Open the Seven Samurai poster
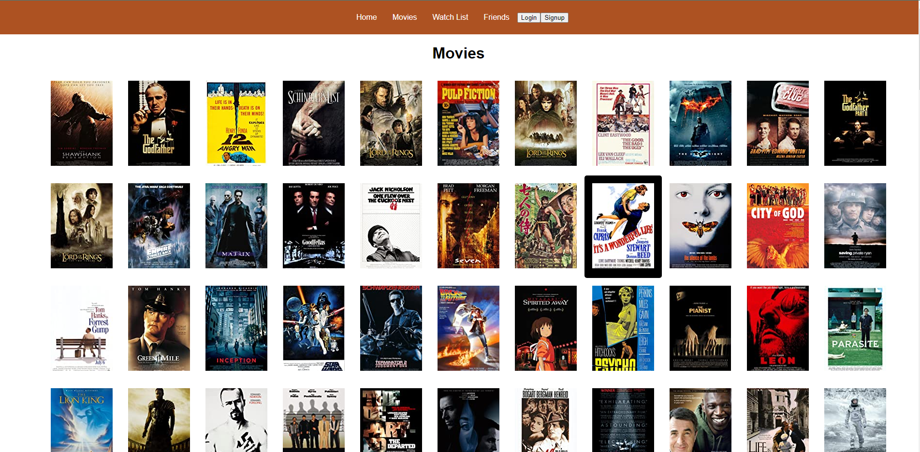 pyautogui.click(x=546, y=226)
